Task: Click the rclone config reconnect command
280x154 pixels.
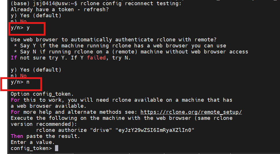Action: coord(131,3)
